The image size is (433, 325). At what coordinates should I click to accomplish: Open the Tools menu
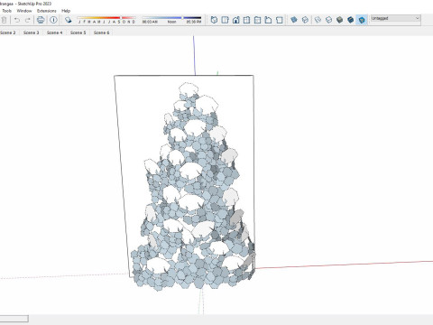(x=6, y=11)
